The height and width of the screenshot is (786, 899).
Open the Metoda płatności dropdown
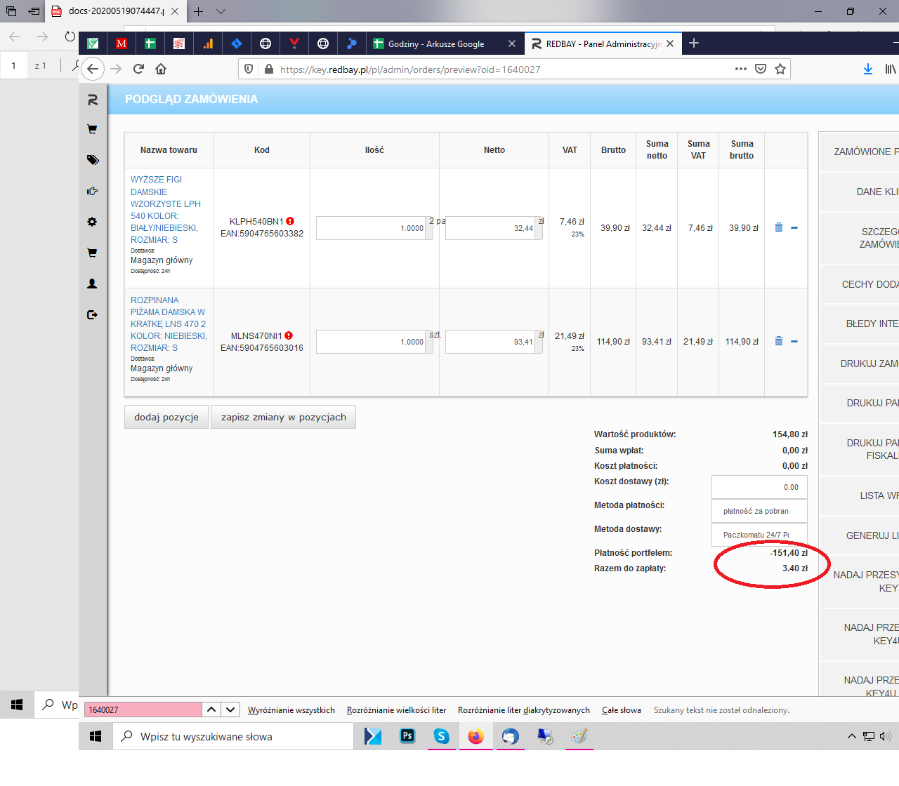tap(759, 511)
